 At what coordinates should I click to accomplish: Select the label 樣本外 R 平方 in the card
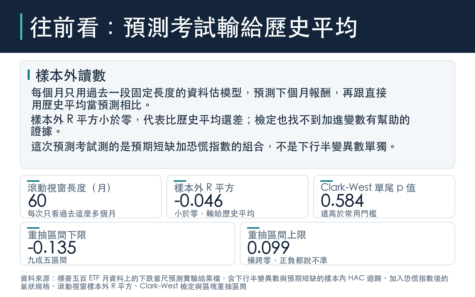click(x=204, y=188)
